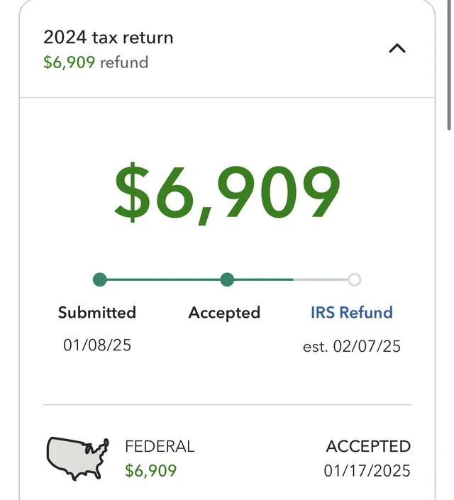Viewport: 454px width, 500px height.
Task: Collapse the 2024 tax return section
Action: point(398,49)
